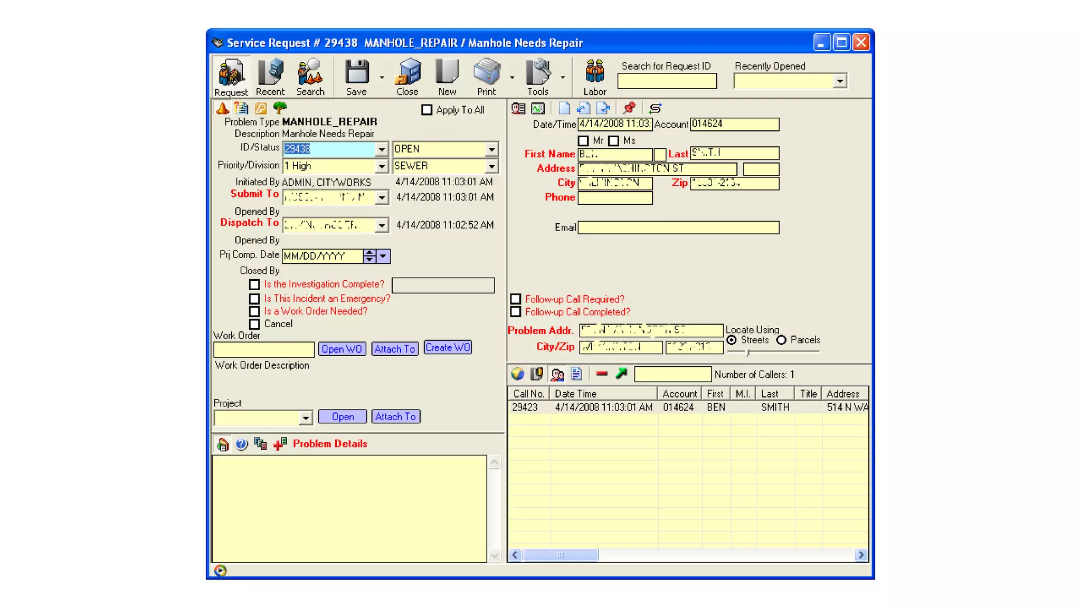Click the Print icon in toolbar

[x=486, y=73]
